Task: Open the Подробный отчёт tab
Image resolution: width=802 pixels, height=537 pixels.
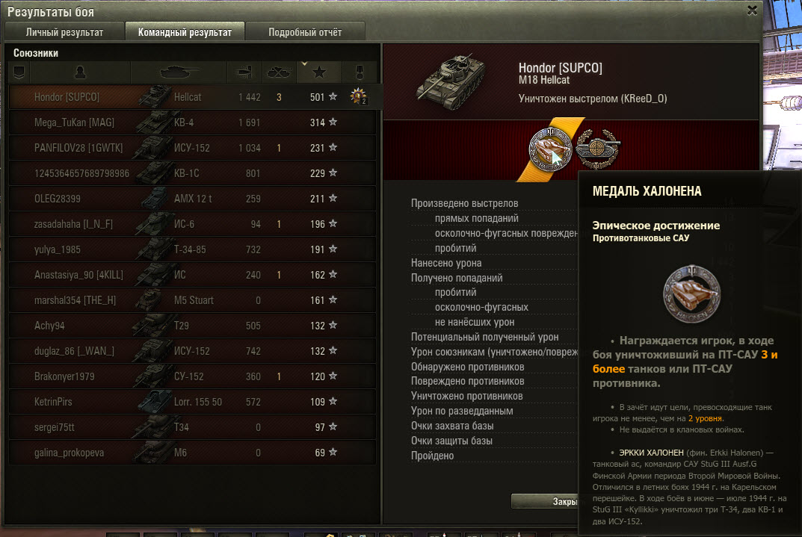Action: (305, 31)
